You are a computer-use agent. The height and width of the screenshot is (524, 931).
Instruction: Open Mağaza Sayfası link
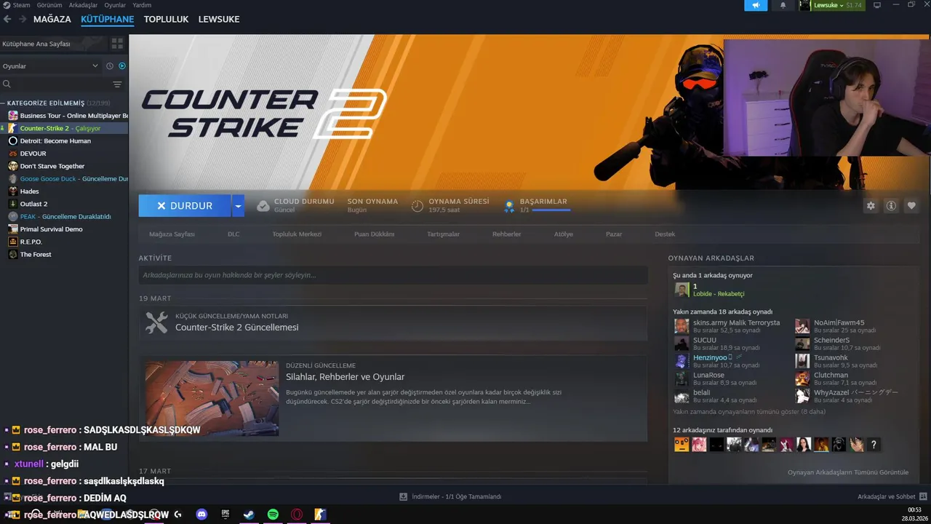click(x=172, y=234)
